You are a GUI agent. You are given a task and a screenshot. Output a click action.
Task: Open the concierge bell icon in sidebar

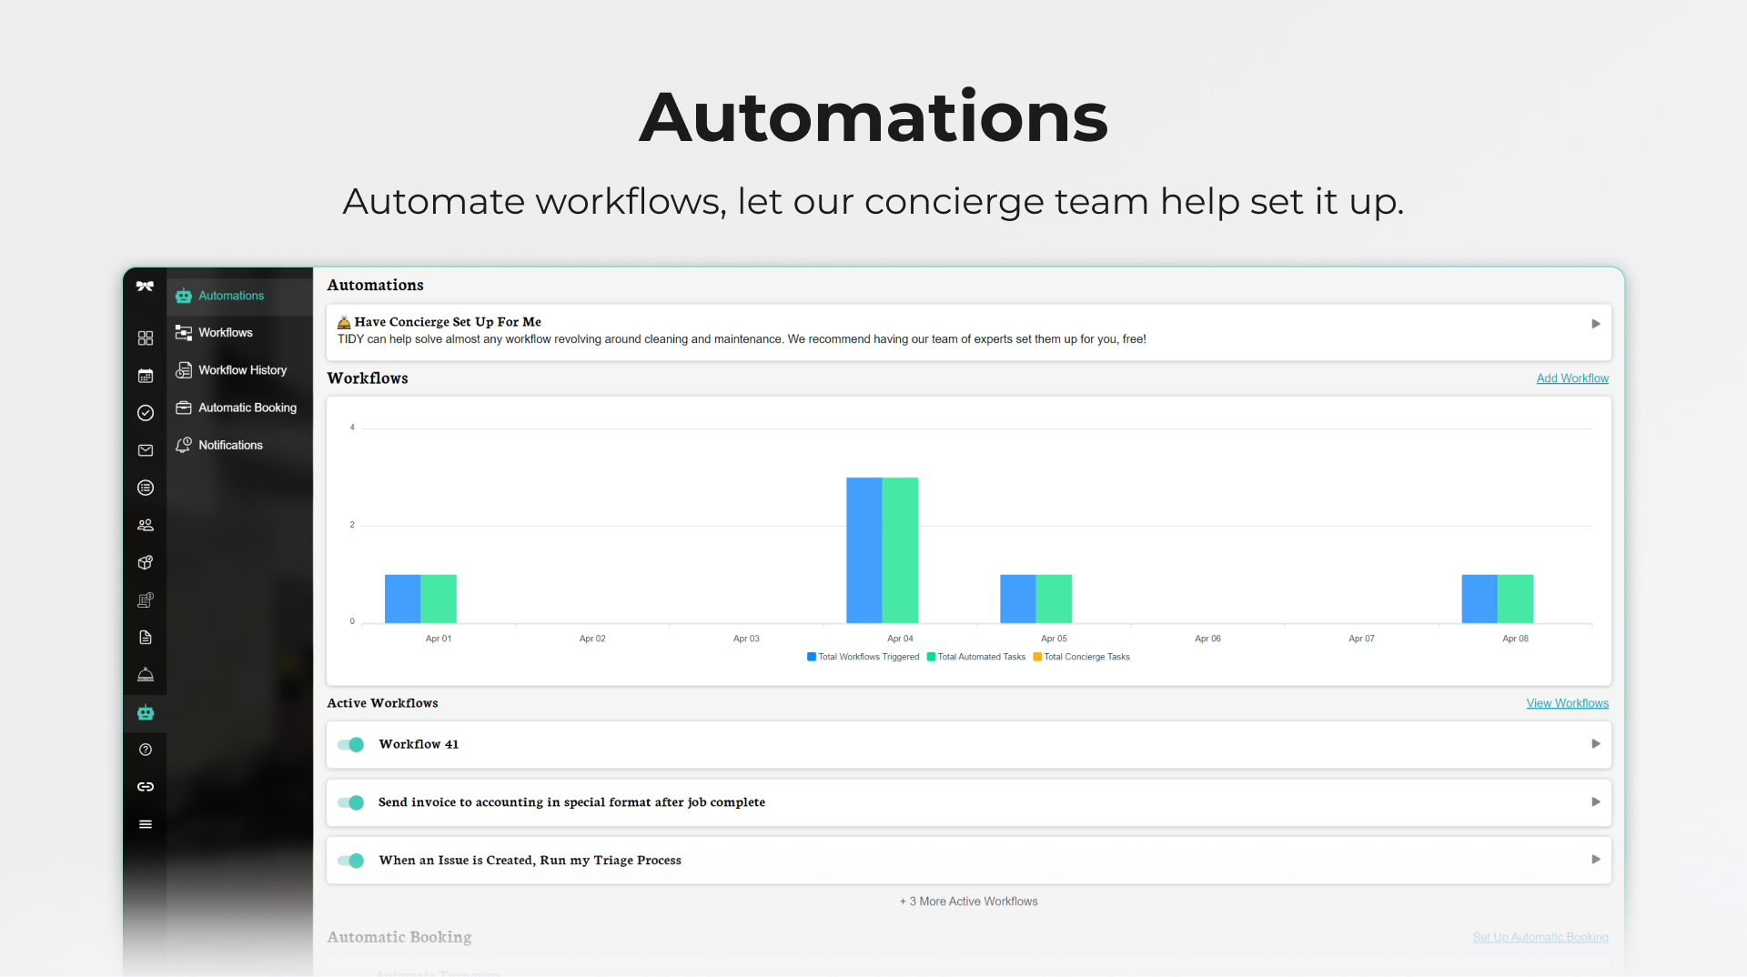[145, 675]
